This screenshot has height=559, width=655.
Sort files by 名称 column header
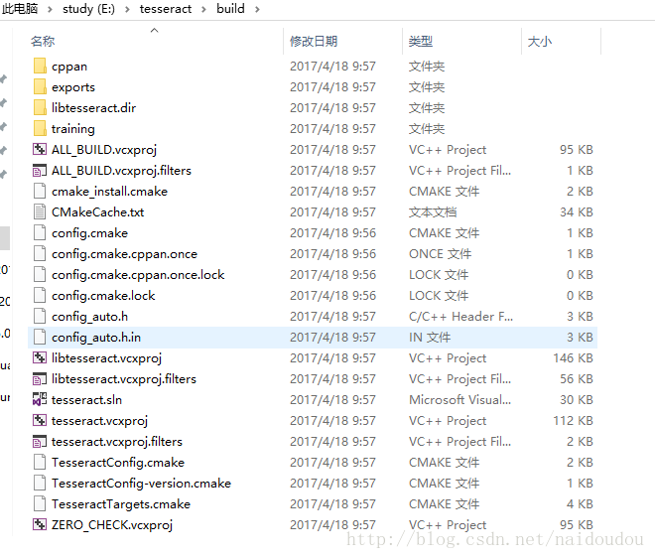43,42
